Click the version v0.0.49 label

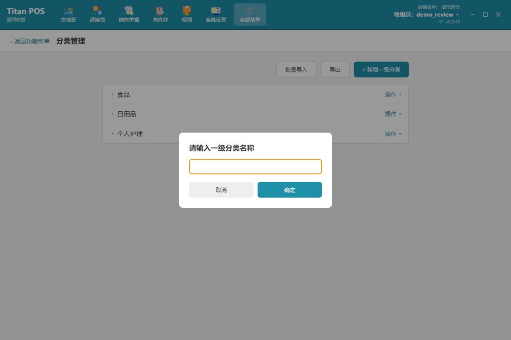[x=452, y=22]
